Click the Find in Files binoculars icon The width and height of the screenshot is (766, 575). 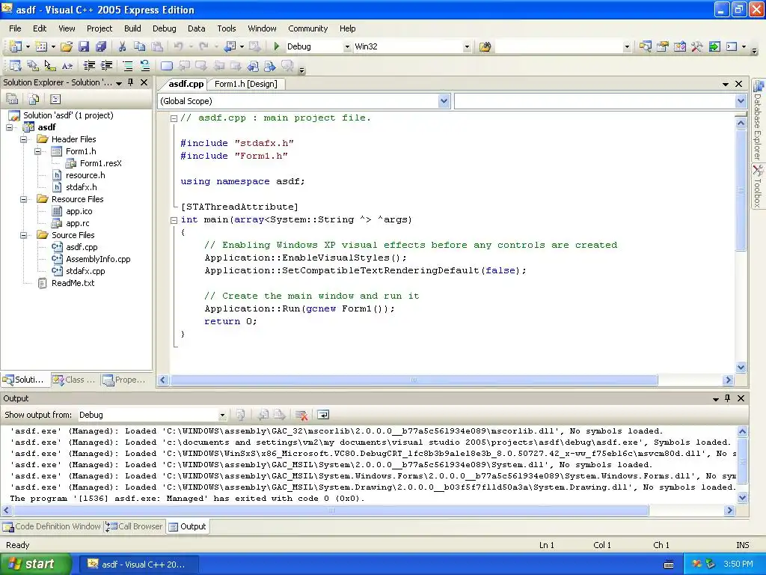(x=485, y=46)
